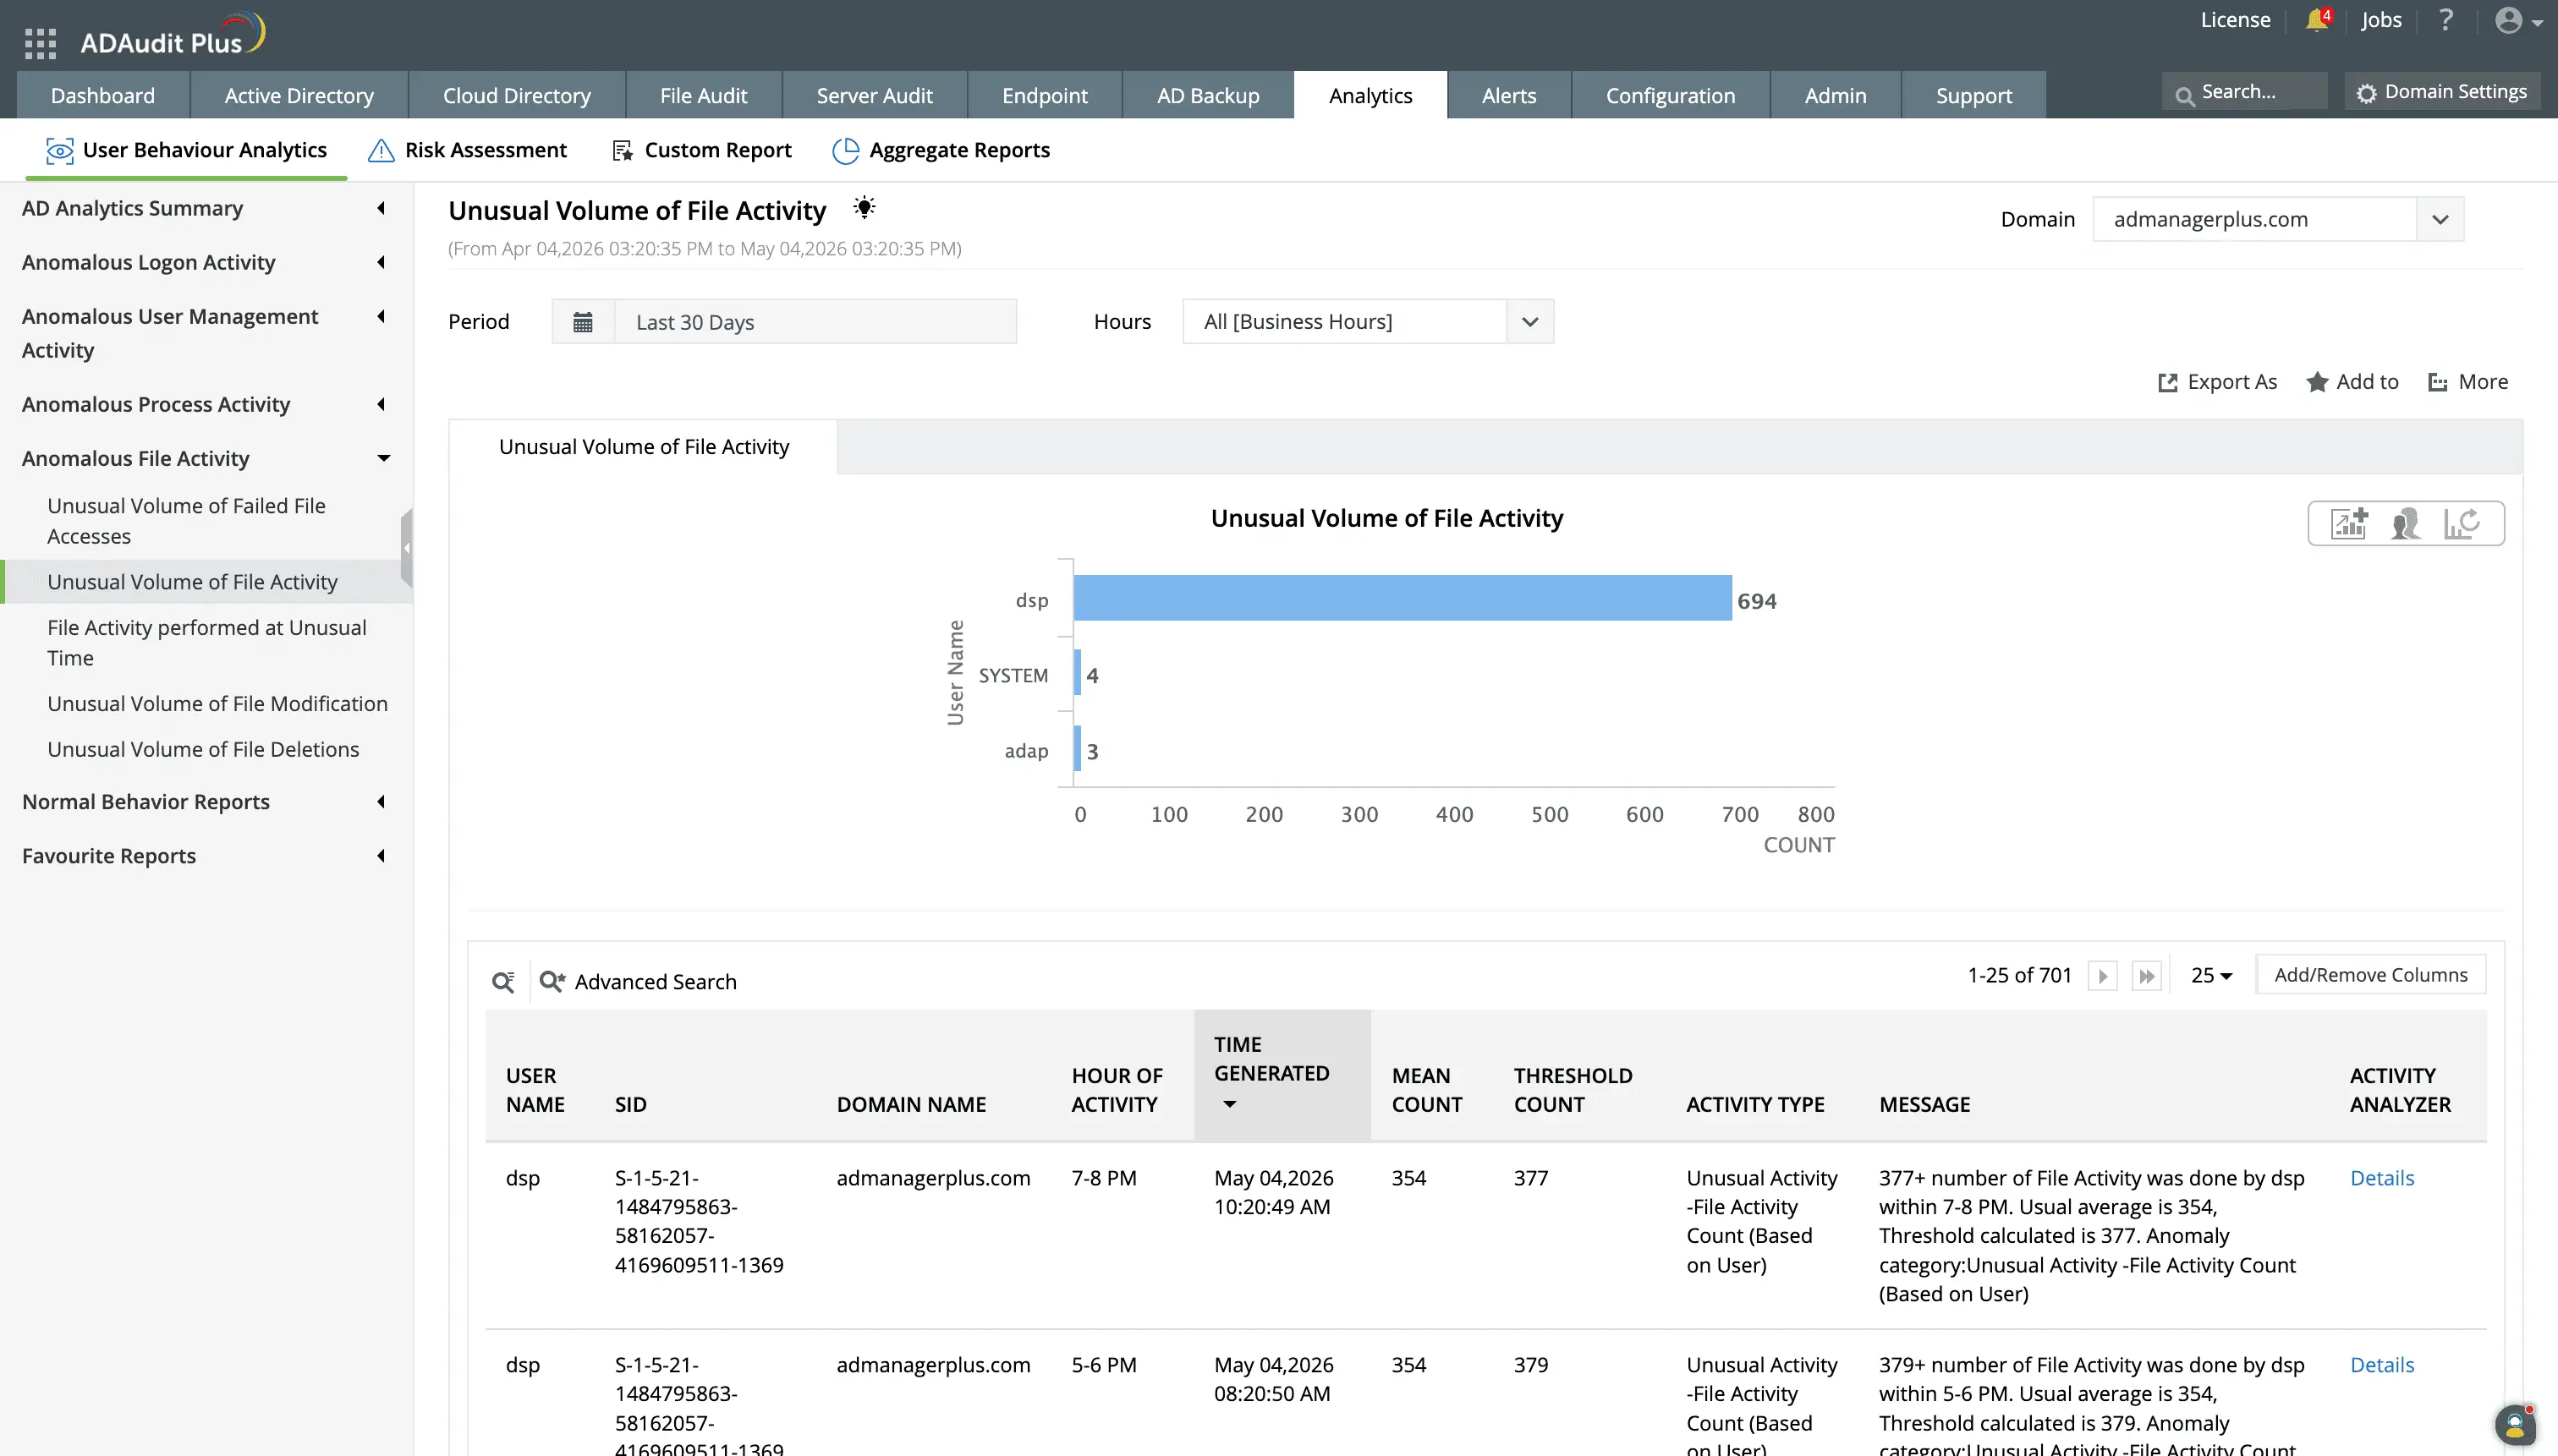2558x1456 pixels.
Task: Click Add/Remove Columns button
Action: coord(2371,975)
